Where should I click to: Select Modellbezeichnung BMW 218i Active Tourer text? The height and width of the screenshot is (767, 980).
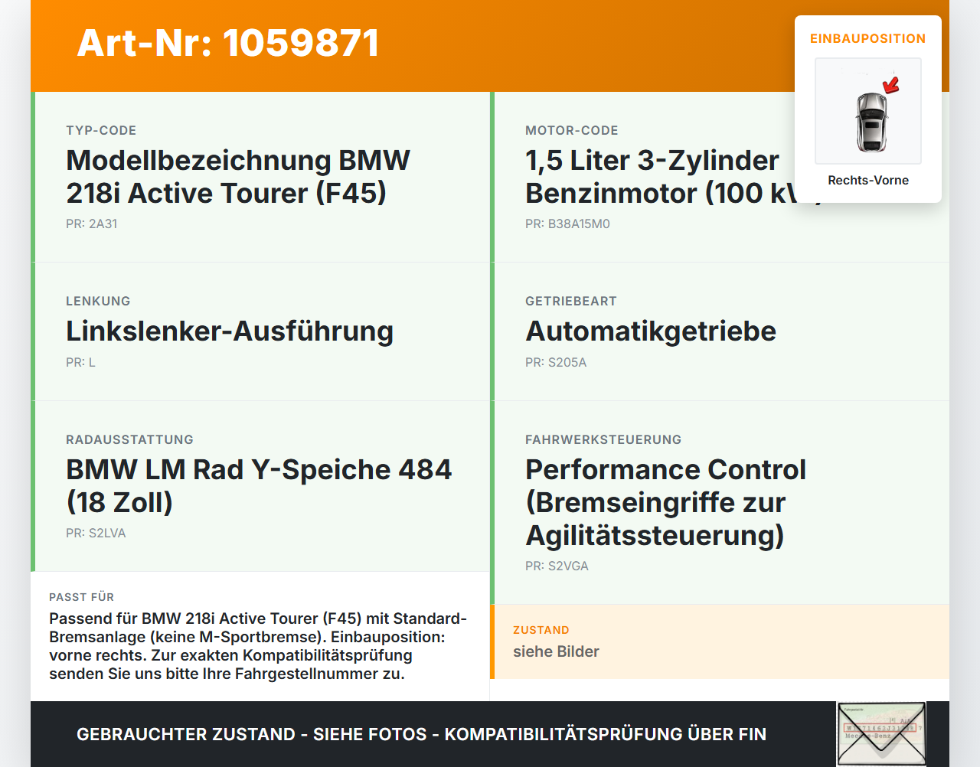238,177
